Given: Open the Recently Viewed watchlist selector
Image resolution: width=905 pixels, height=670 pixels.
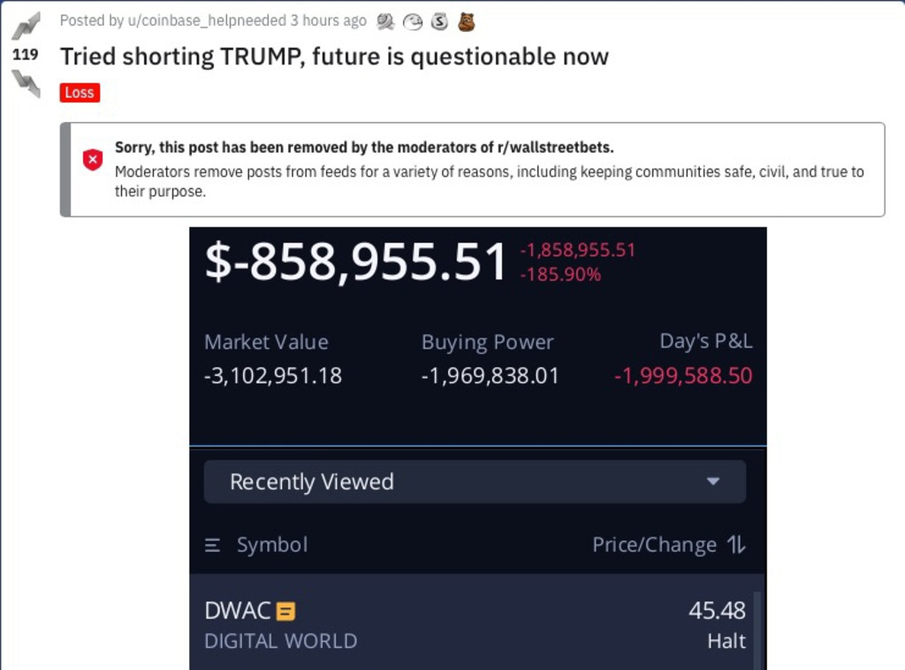Looking at the screenshot, I should tap(475, 482).
